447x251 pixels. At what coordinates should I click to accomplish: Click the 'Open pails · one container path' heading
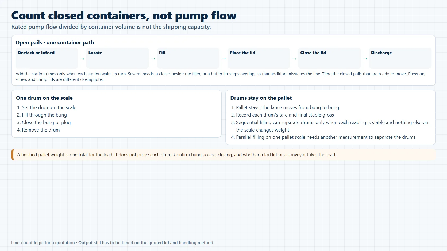pos(55,42)
